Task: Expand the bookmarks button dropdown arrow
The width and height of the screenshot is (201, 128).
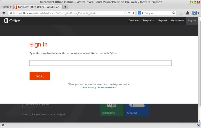Action: pyautogui.click(x=198, y=13)
